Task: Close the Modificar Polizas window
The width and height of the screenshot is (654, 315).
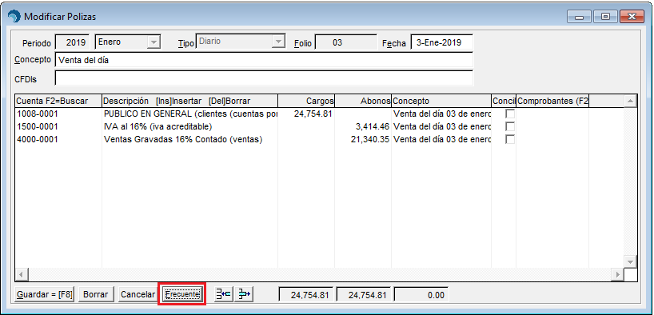Action: click(632, 16)
